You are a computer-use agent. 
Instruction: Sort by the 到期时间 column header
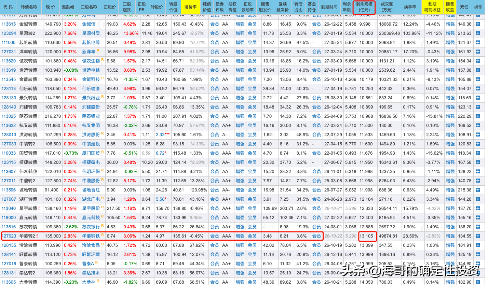329,7
